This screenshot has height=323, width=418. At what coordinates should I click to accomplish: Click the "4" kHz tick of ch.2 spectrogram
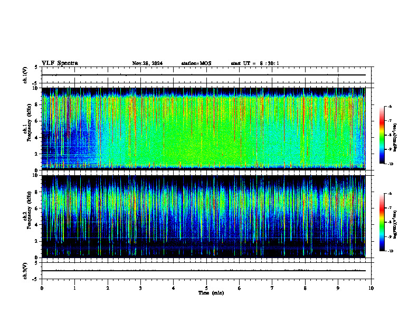(37, 225)
